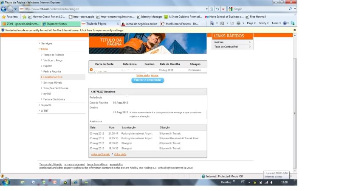Click the Messenger icon in command bar
Image resolution: width=339 pixels, height=191 pixels.
(293, 23)
